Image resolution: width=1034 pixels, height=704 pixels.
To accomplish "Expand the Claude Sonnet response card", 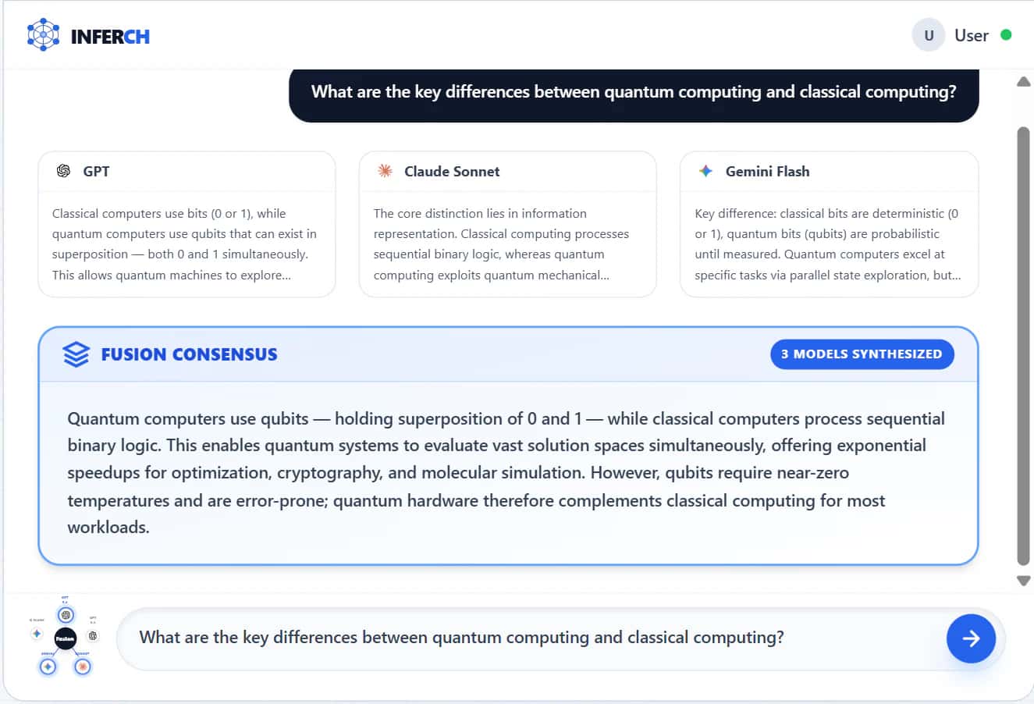I will (x=507, y=224).
